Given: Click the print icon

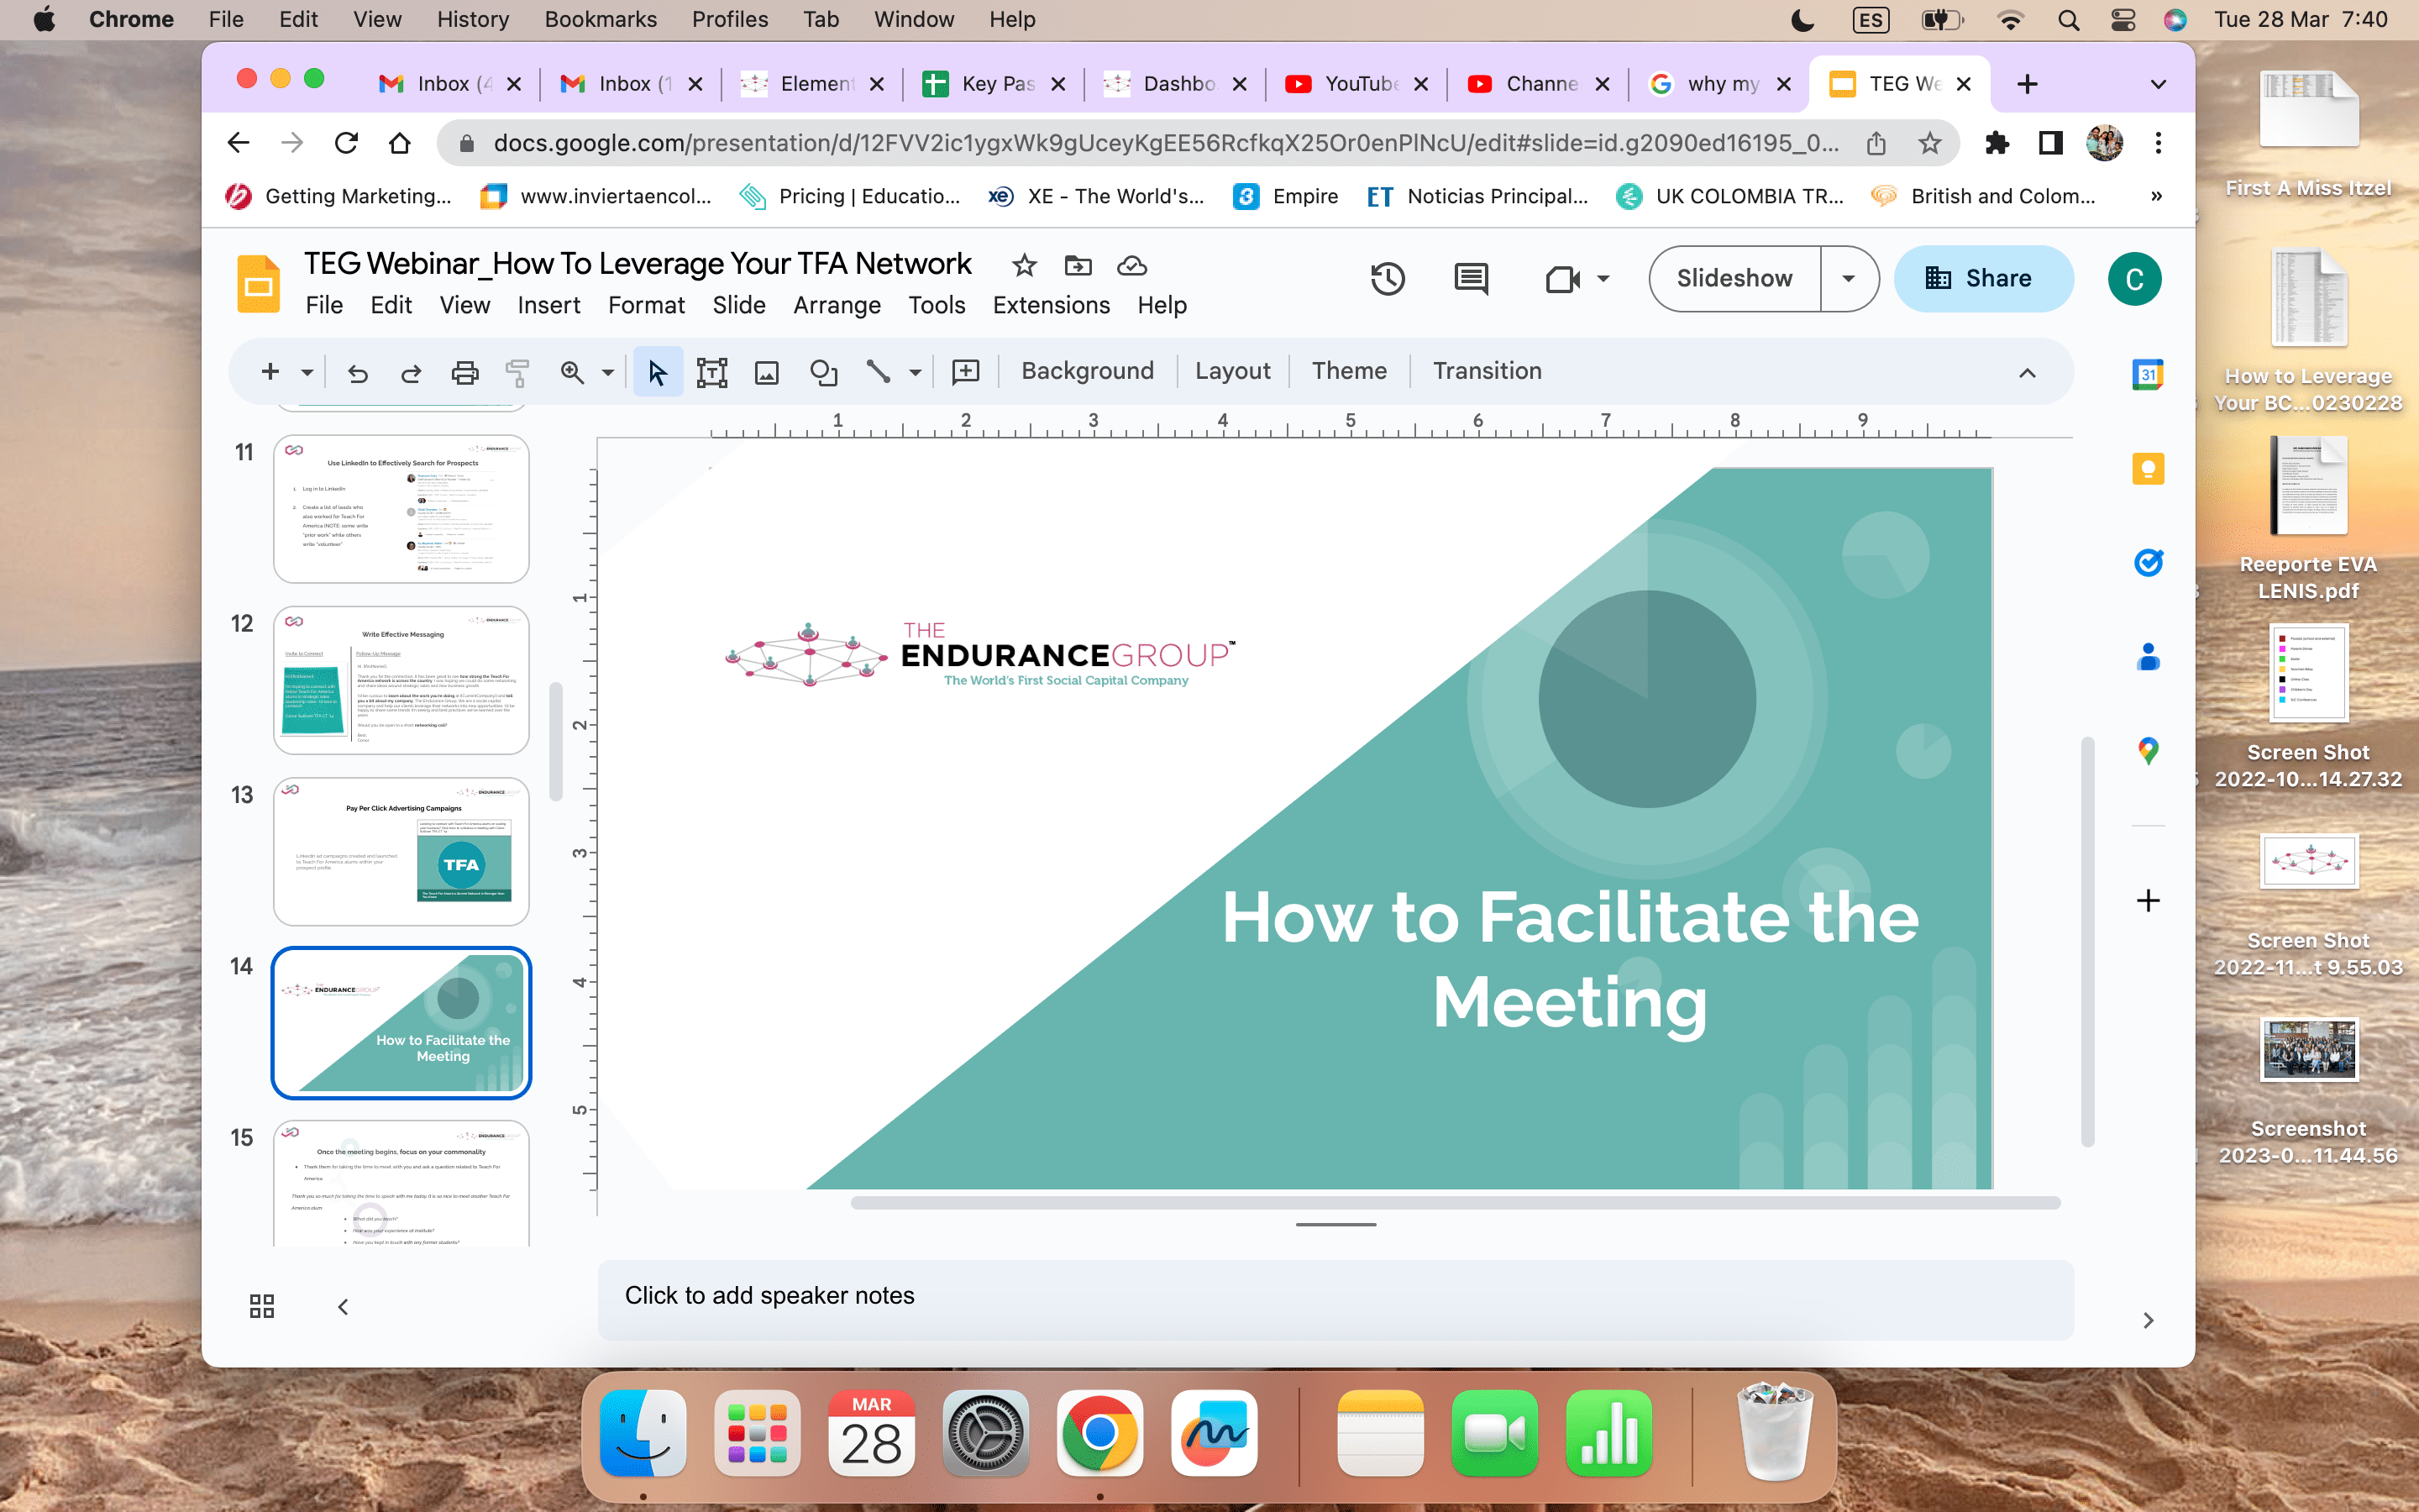Looking at the screenshot, I should (464, 372).
